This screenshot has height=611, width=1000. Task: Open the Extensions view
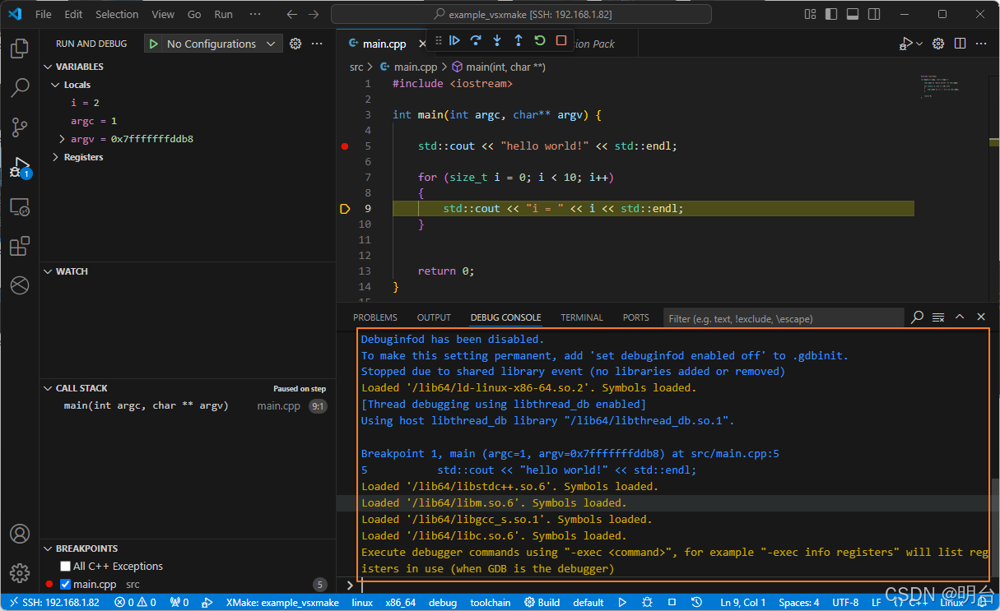(20, 246)
